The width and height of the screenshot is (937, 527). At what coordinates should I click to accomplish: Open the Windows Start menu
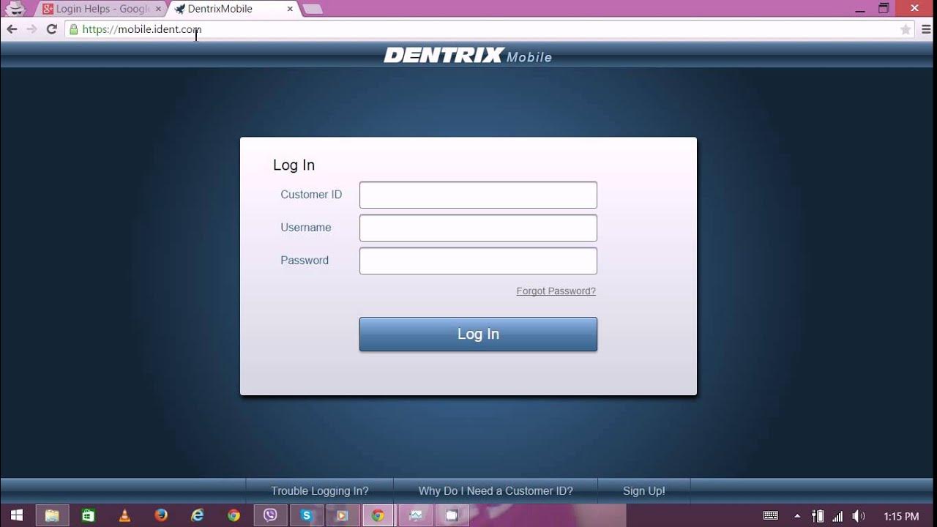16,515
